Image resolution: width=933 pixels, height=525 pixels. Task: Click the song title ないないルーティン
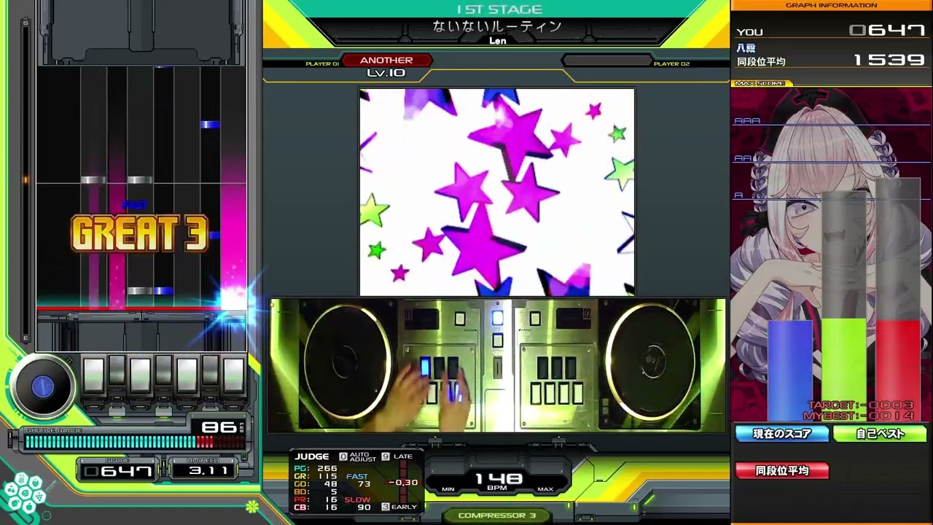coord(497,26)
